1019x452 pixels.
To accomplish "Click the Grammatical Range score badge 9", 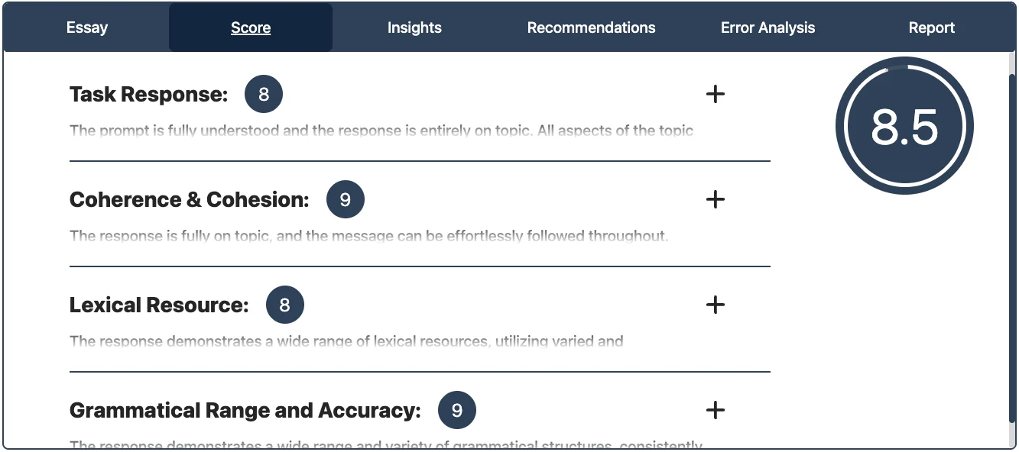I will tap(457, 411).
